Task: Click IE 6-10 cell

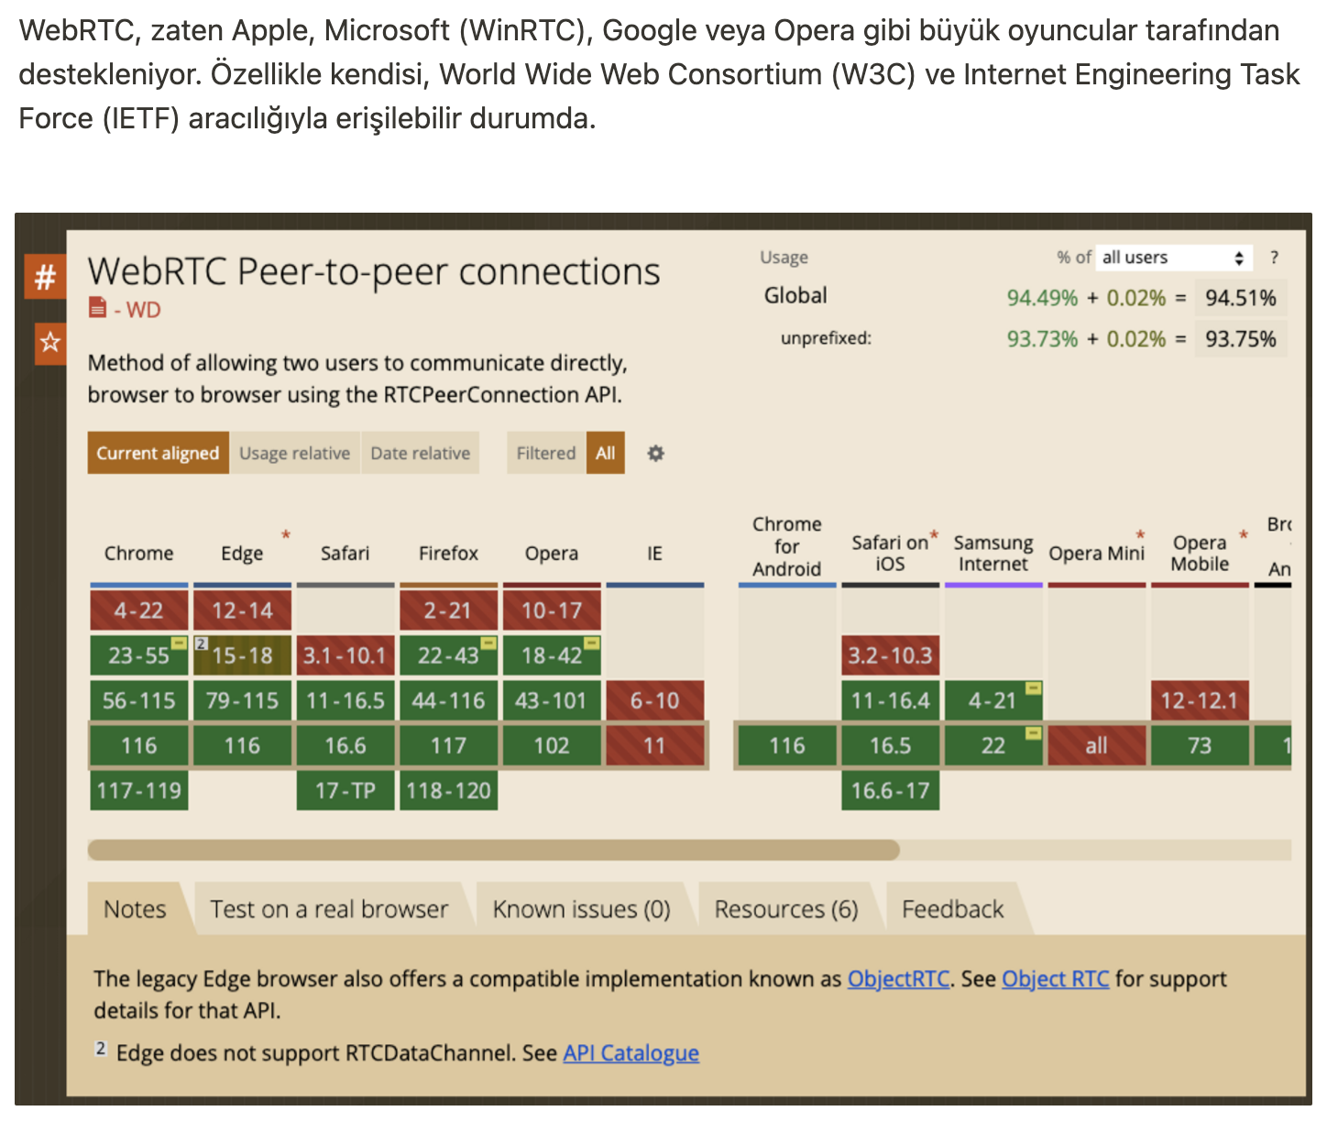Action: click(655, 700)
